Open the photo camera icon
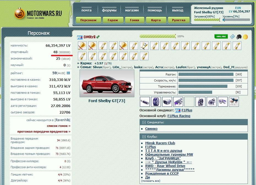The image size is (256, 185). point(239,37)
